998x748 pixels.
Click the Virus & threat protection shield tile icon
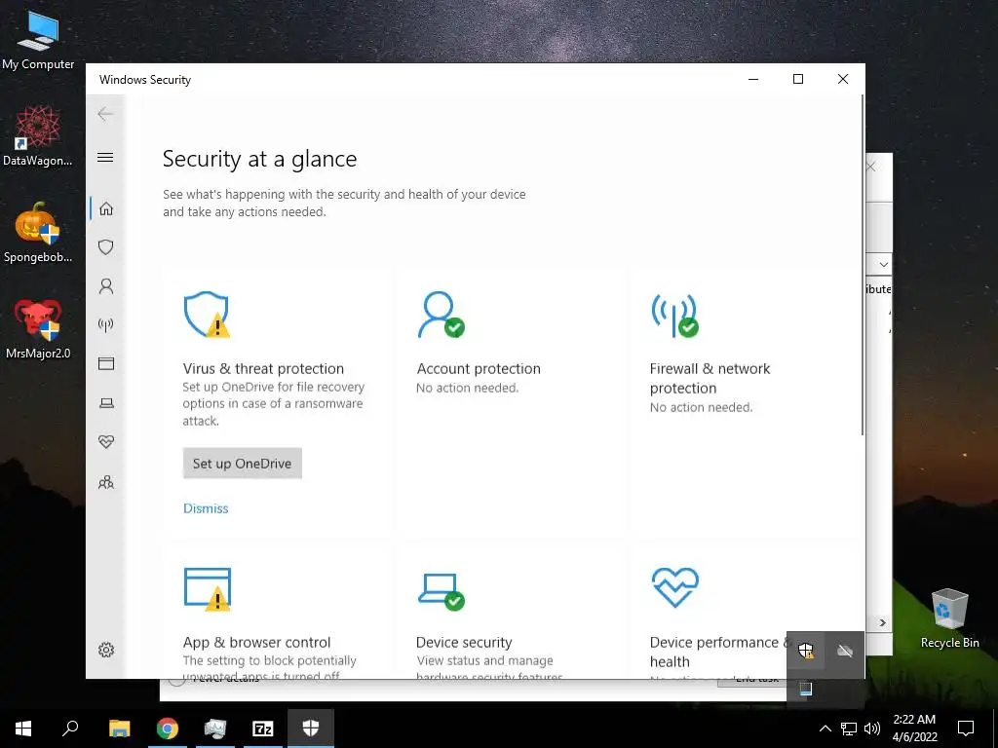click(207, 315)
